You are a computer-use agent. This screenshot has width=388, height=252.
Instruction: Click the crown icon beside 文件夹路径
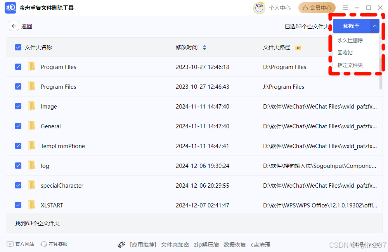click(x=298, y=47)
